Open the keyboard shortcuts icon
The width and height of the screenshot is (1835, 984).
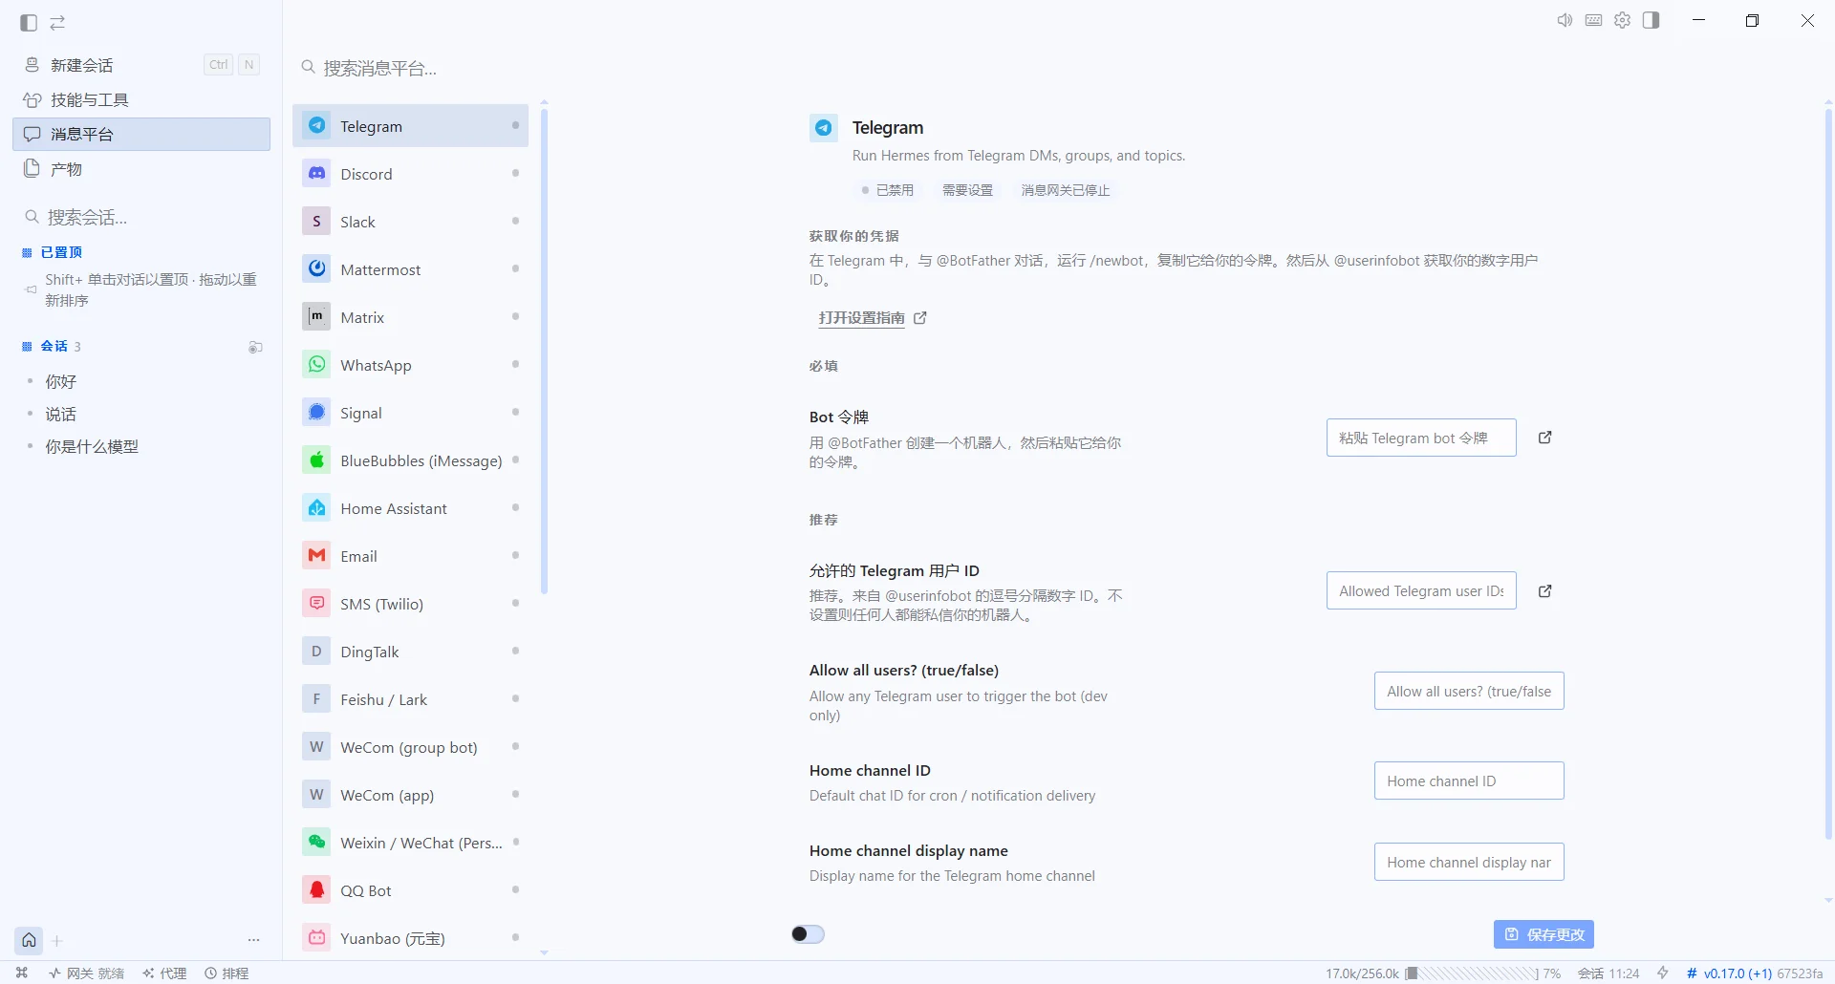[1593, 20]
